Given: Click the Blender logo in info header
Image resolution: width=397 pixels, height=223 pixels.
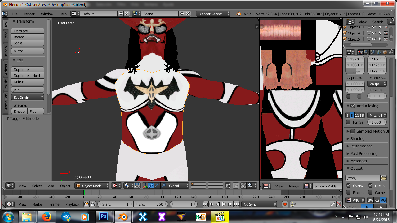Looking at the screenshot, I should 239,14.
